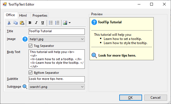Open the Subimage search1.png combo box

[57, 87]
